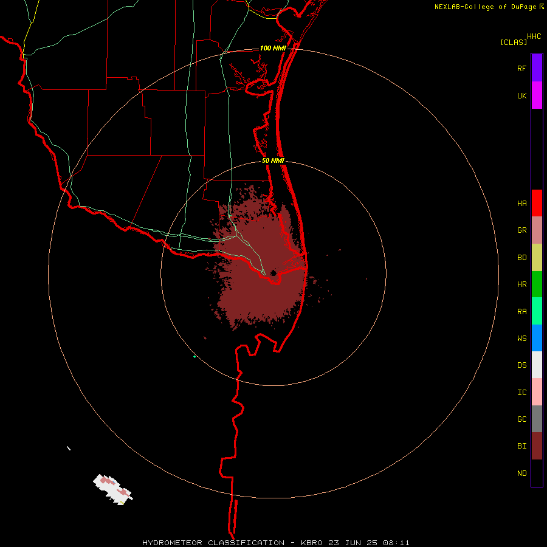547x547 pixels.
Task: Click the BI brown legend swatch
Action: [x=537, y=446]
